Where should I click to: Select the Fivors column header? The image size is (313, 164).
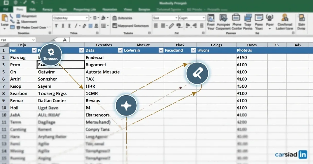coord(252,45)
